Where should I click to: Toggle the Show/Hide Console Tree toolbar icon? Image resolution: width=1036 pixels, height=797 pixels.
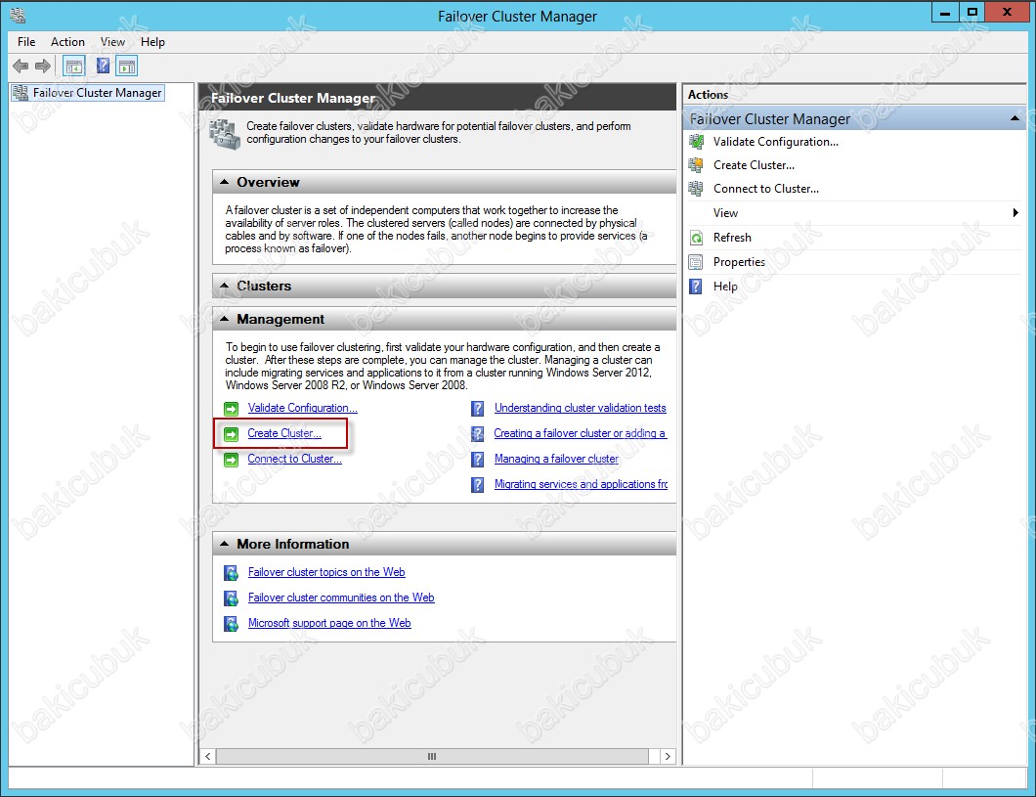point(74,66)
